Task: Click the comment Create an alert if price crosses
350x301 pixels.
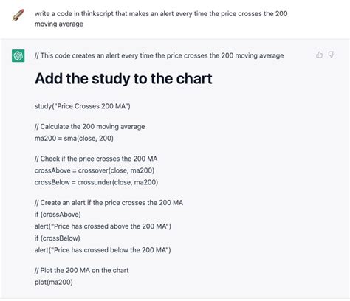Action: pos(109,203)
